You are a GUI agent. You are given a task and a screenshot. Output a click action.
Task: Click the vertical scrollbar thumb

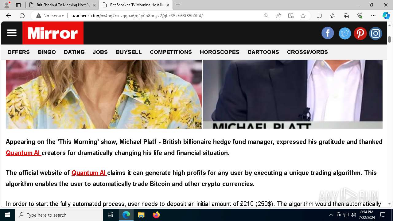tap(389, 39)
